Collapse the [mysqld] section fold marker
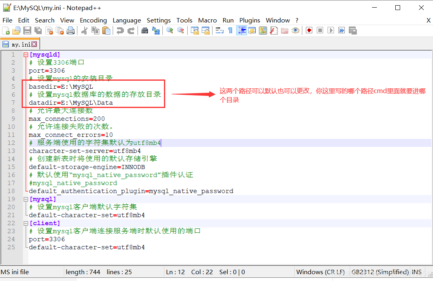This screenshot has height=281, width=433. pyautogui.click(x=26, y=55)
